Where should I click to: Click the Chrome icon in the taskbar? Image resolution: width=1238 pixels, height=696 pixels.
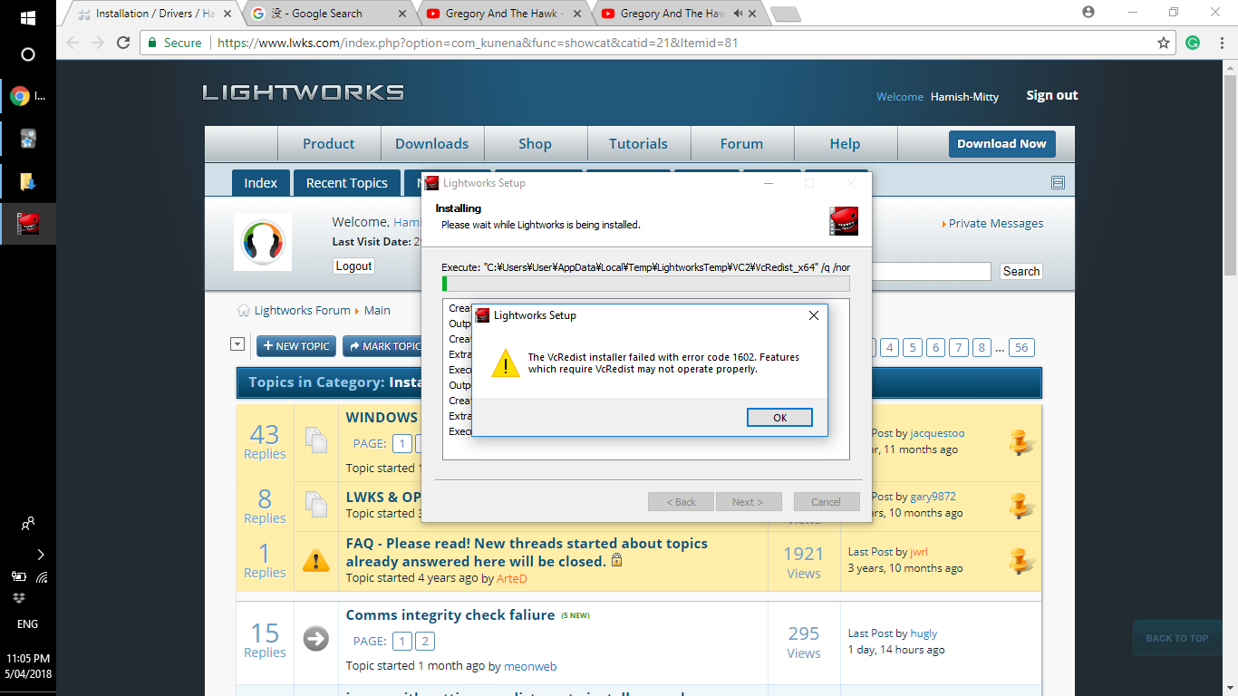coord(20,96)
